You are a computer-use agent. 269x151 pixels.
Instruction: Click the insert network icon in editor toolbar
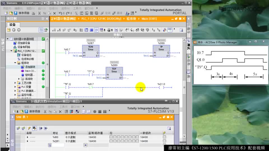pos(54,30)
